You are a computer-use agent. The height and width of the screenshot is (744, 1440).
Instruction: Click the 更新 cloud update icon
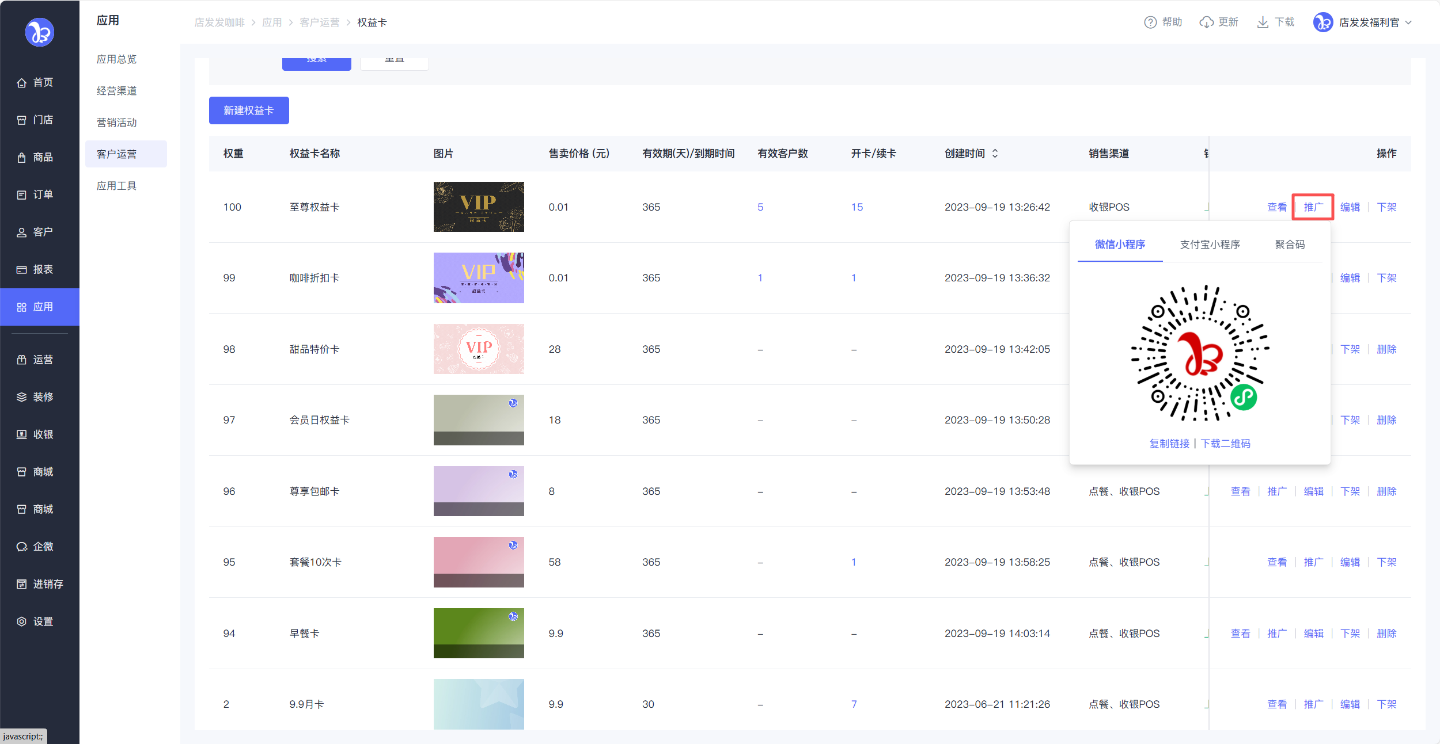1206,22
